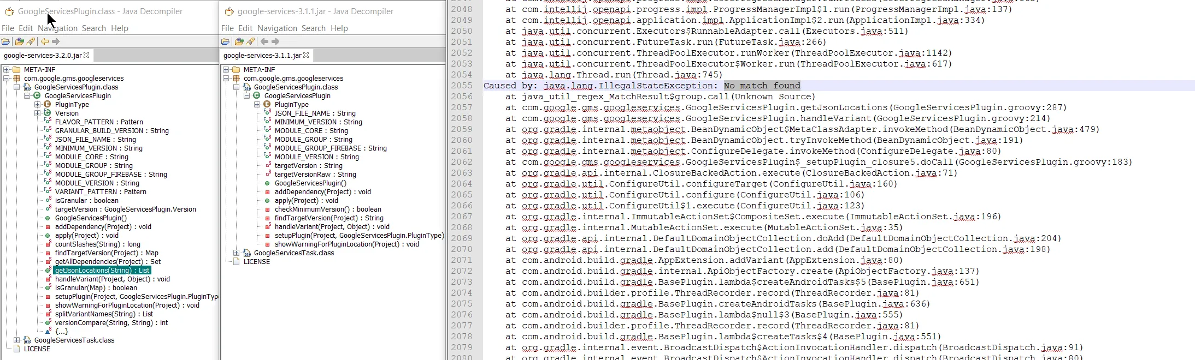The height and width of the screenshot is (360, 1195).
Task: Open Search menu in left decompiler window
Action: click(x=94, y=28)
